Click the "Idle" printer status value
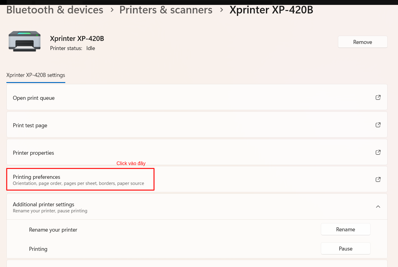Image resolution: width=398 pixels, height=267 pixels. coord(91,48)
